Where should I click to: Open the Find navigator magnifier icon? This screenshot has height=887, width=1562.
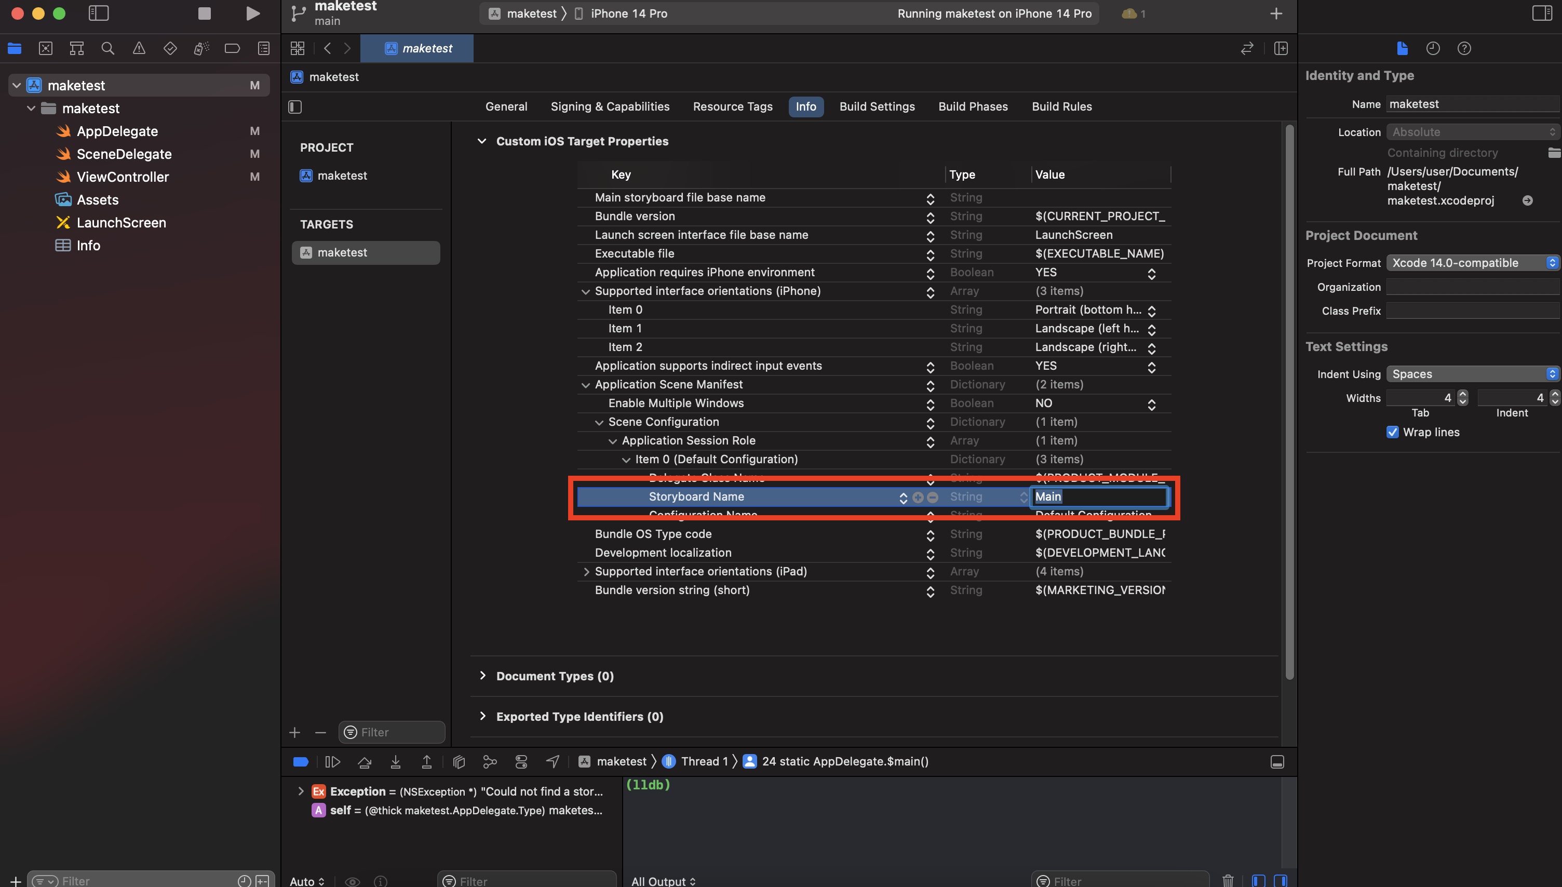(x=108, y=48)
